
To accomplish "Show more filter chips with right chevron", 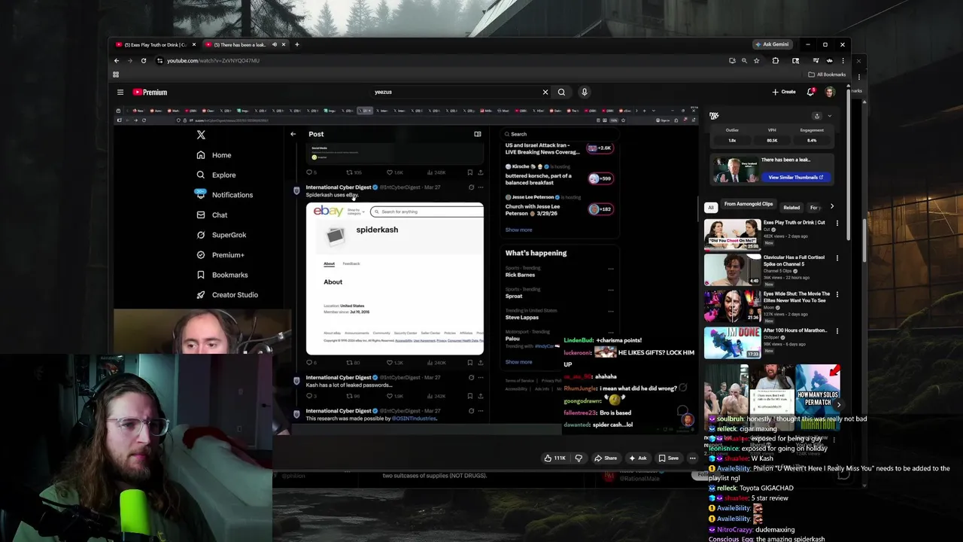I will 832,206.
